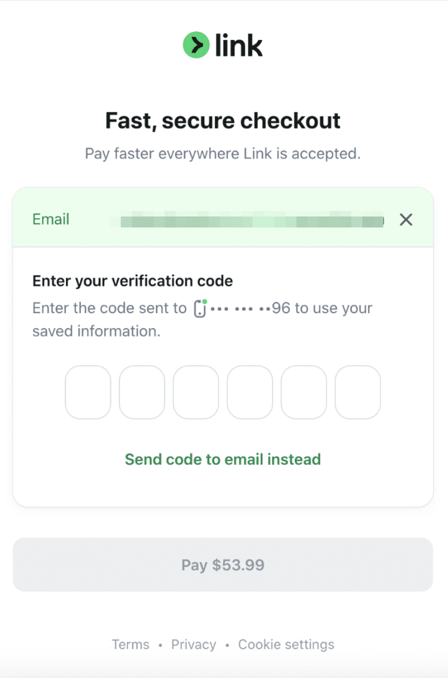The height and width of the screenshot is (678, 448).
Task: Click the green Link logo icon
Action: point(196,45)
